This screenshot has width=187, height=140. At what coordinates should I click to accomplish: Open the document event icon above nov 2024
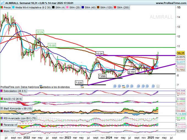143,86
